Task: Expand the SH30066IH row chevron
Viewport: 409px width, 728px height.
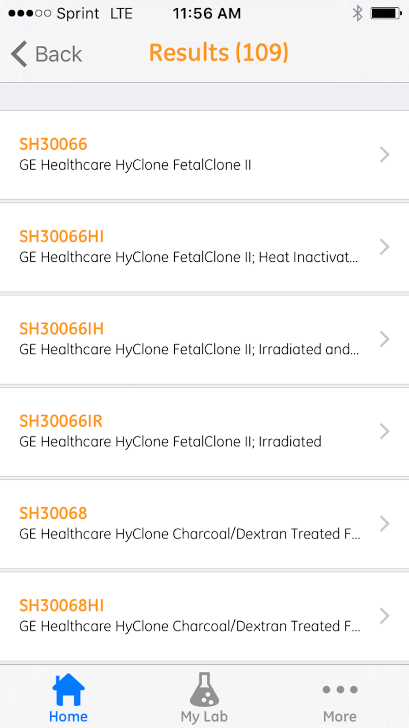Action: click(384, 339)
